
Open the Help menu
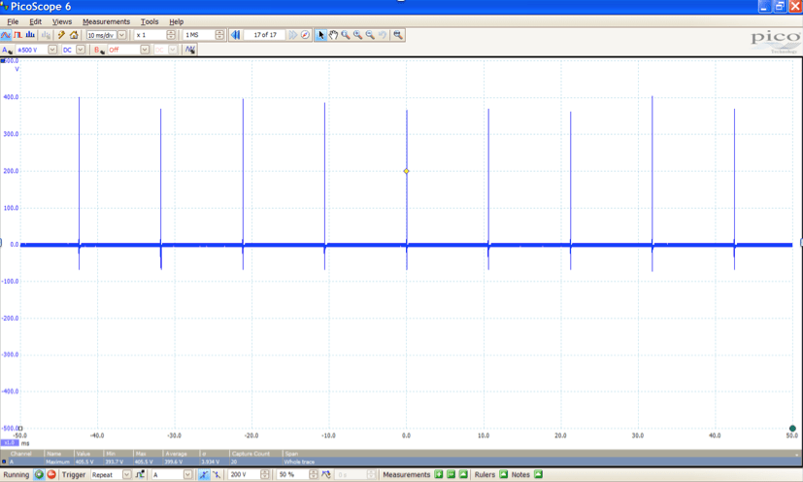tap(176, 21)
